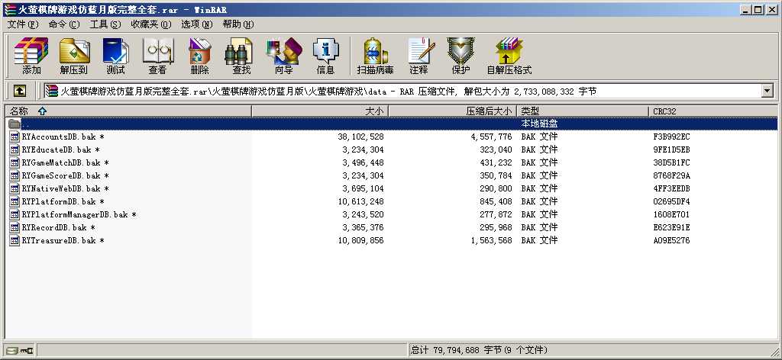Open the 命令(C) menu
This screenshot has width=782, height=360.
64,24
